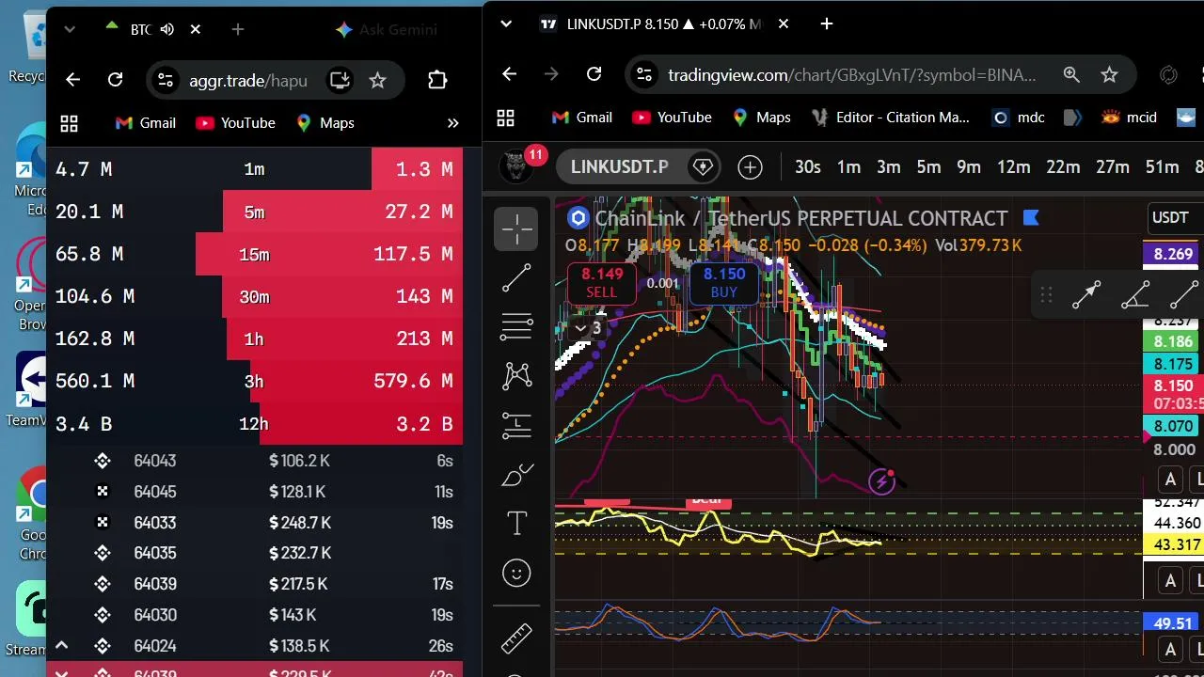Select the text annotation tool
This screenshot has width=1204, height=677.
point(516,524)
